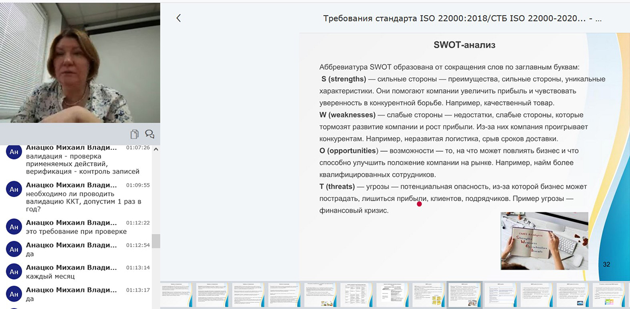Click the avatar beside the 01:07:26 message

[x=14, y=152]
